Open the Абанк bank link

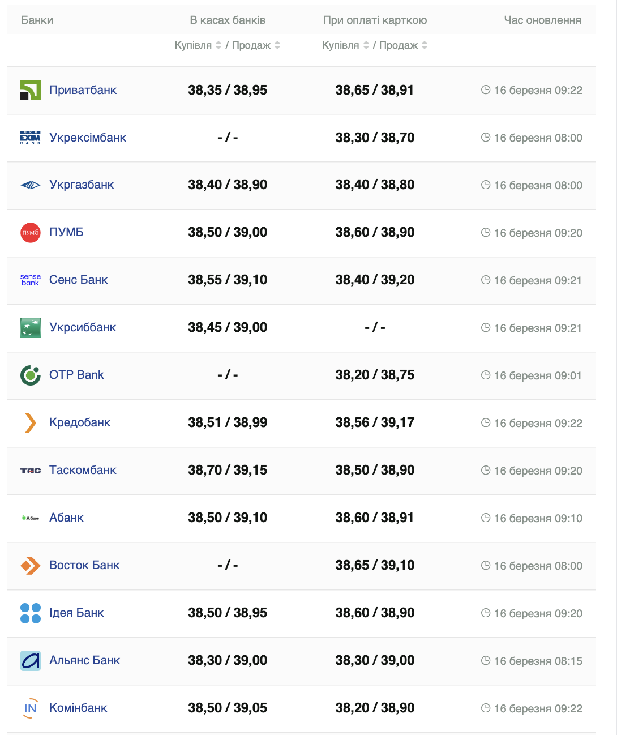66,518
